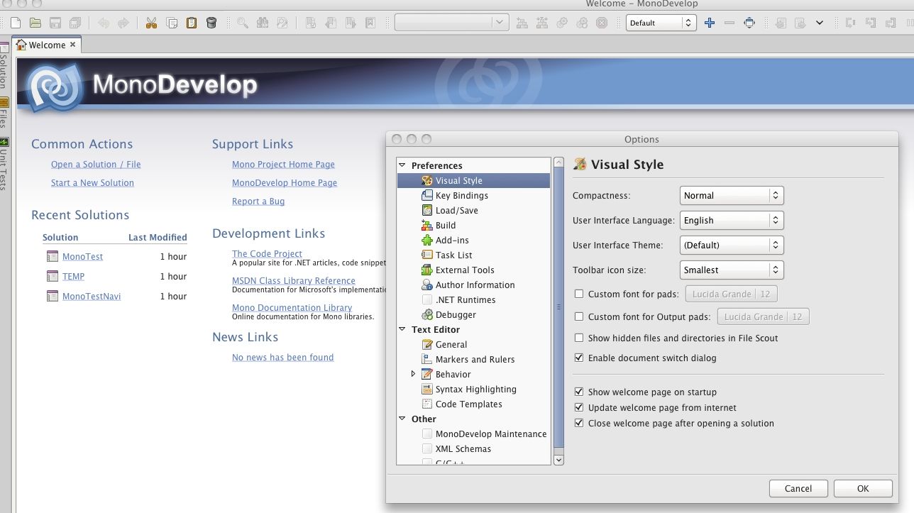This screenshot has height=513, width=914.
Task: Click the Redo arrow icon
Action: (123, 23)
